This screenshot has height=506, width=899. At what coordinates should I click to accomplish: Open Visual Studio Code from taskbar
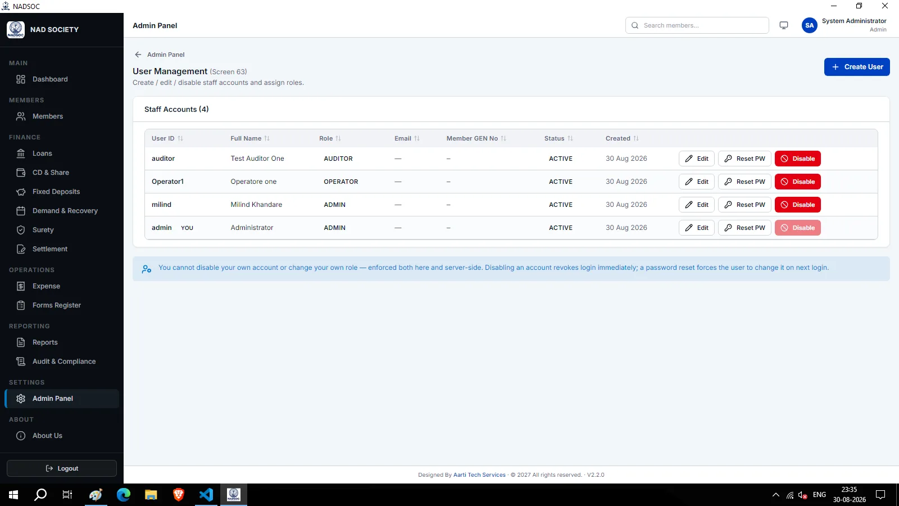[x=206, y=495]
